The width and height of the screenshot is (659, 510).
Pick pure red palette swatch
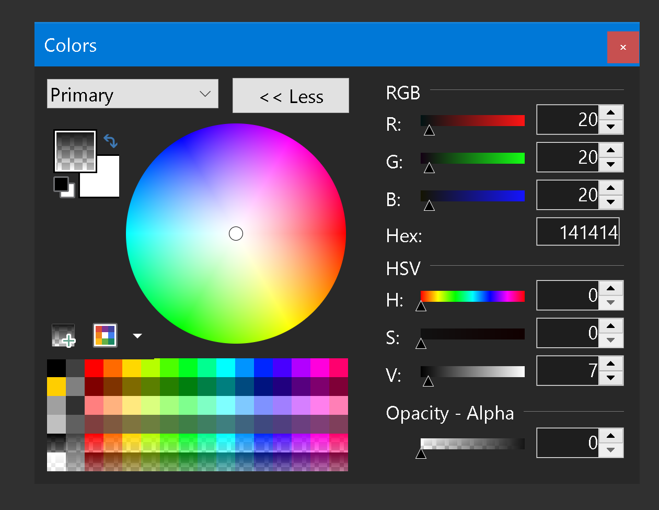94,368
